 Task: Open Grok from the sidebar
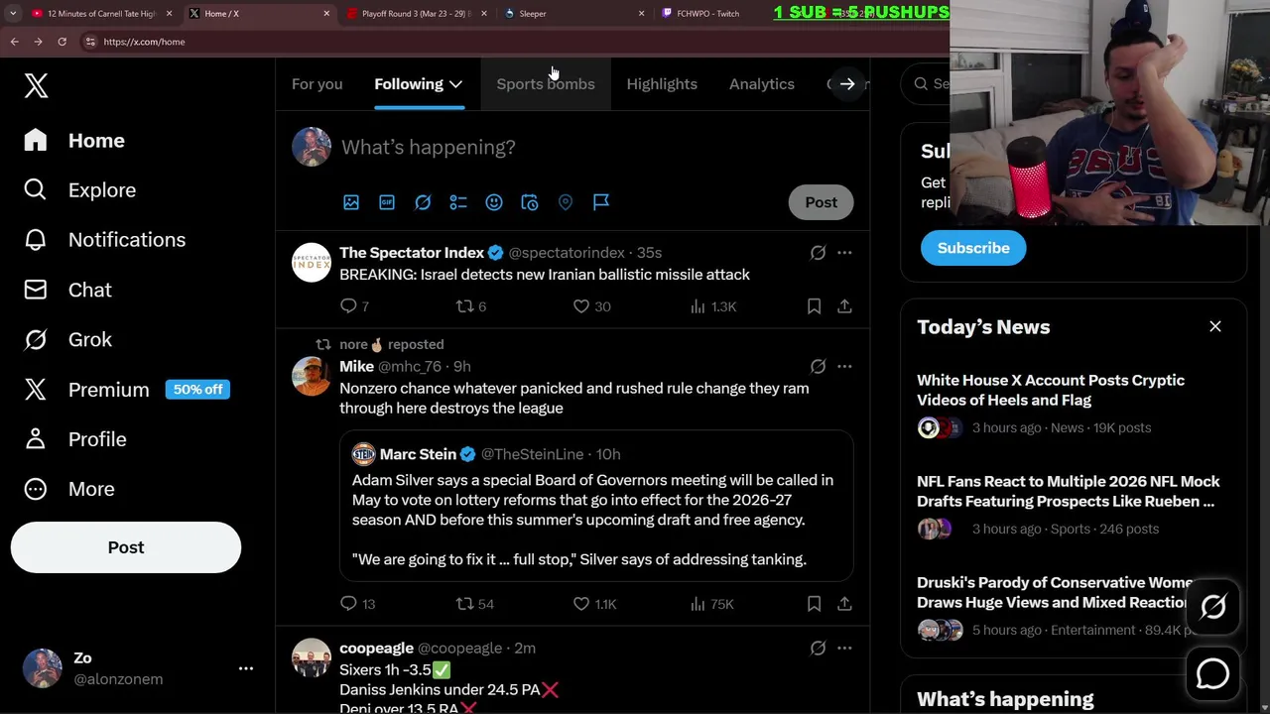point(67,339)
